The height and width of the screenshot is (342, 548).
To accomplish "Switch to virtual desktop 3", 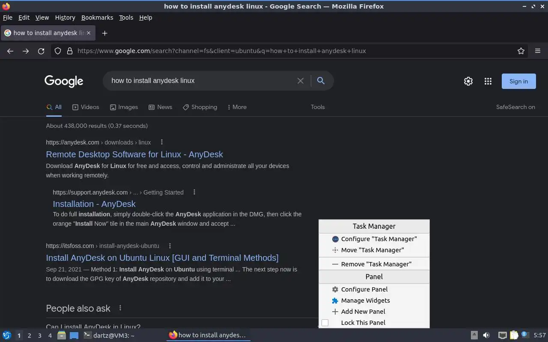I will coord(39,336).
